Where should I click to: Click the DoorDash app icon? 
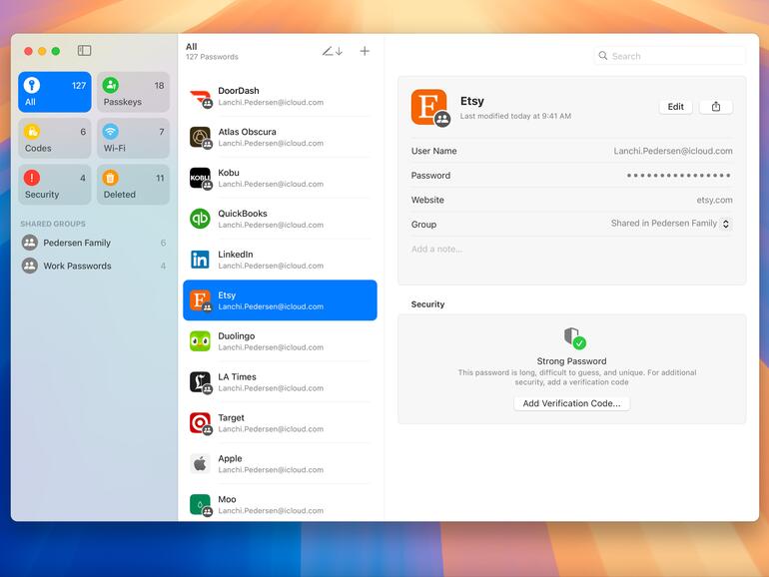[x=200, y=97]
